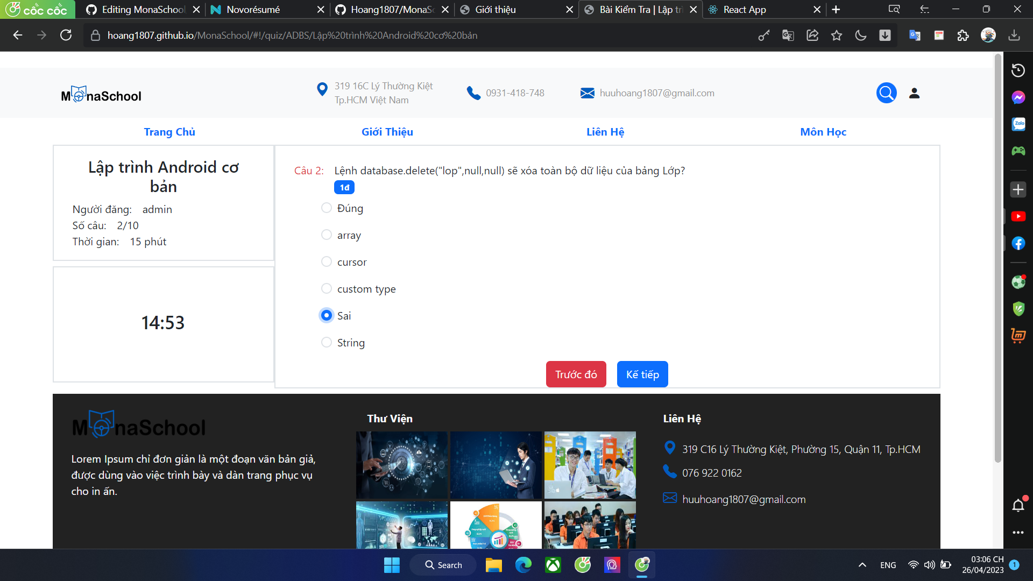
Task: Select the 'cursor' answer option
Action: pos(327,262)
